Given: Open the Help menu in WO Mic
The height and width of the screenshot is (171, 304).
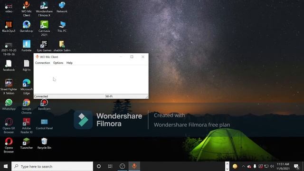Looking at the screenshot, I should tap(69, 63).
